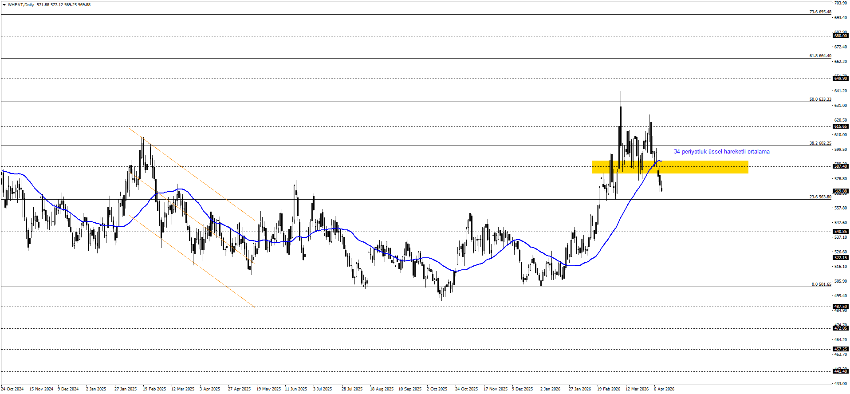Select the Fibonacci 61.8 664.40 label
This screenshot has height=394, width=850.
tap(820, 56)
